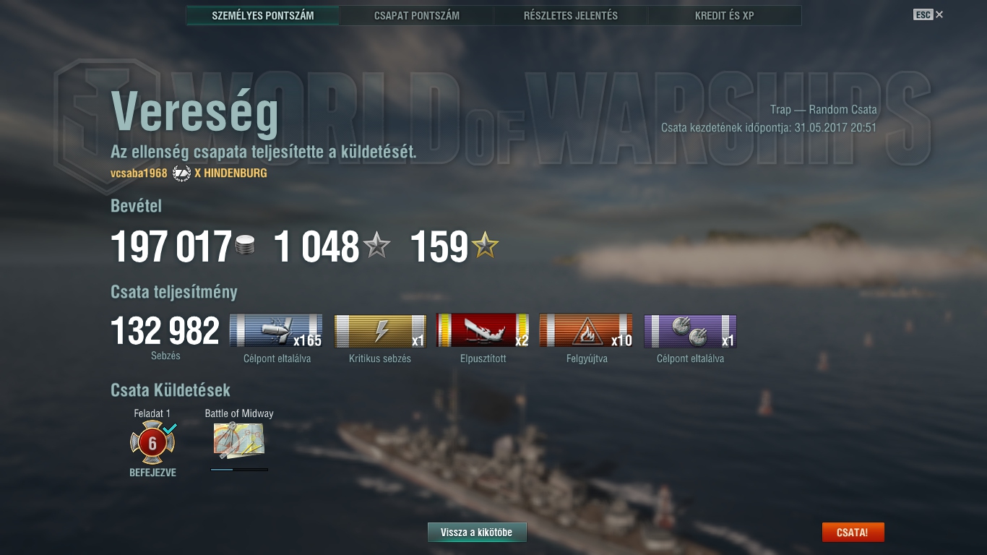The height and width of the screenshot is (555, 987).
Task: Click the grey XP star icon
Action: [376, 246]
